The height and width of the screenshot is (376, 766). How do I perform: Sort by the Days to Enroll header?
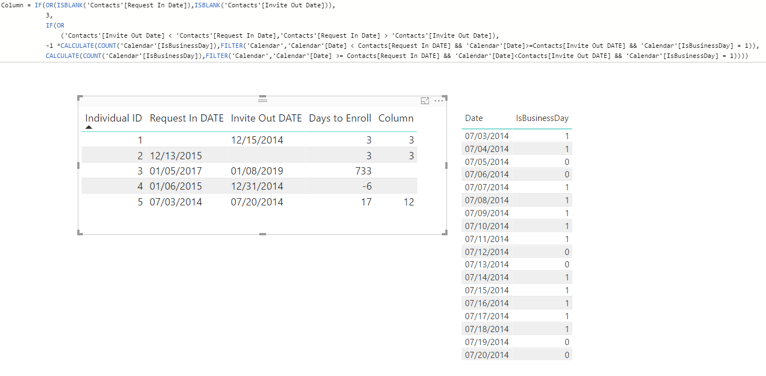pyautogui.click(x=340, y=118)
